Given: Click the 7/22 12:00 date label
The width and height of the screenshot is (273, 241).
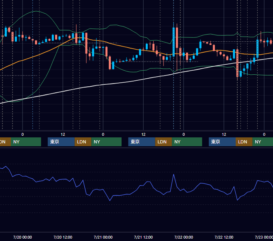Looking at the screenshot, I should pyautogui.click(x=224, y=237).
